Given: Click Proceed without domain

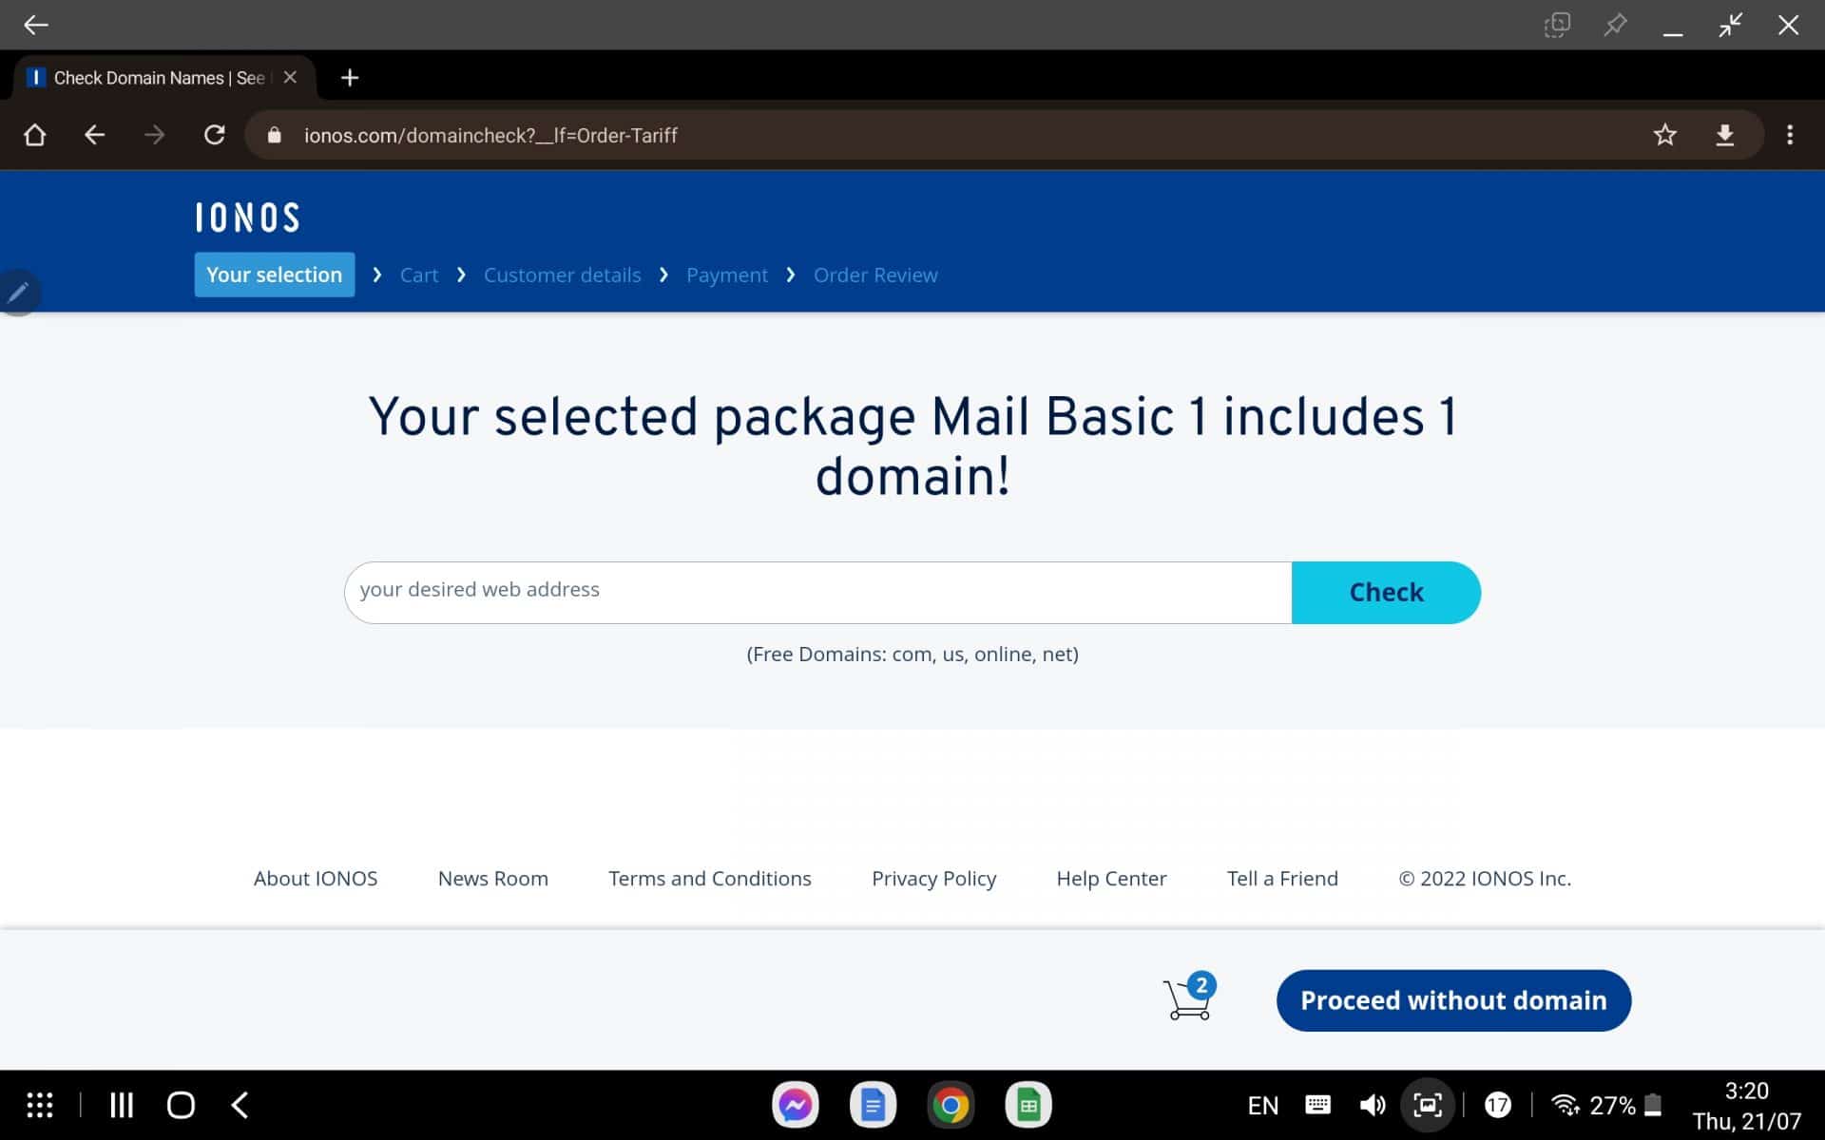Looking at the screenshot, I should point(1452,999).
